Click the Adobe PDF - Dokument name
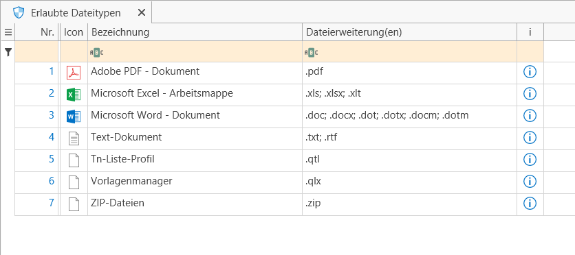Screen dimensions: 575x255 [x=145, y=71]
